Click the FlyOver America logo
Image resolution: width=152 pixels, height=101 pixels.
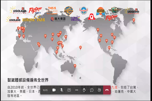[35, 10]
